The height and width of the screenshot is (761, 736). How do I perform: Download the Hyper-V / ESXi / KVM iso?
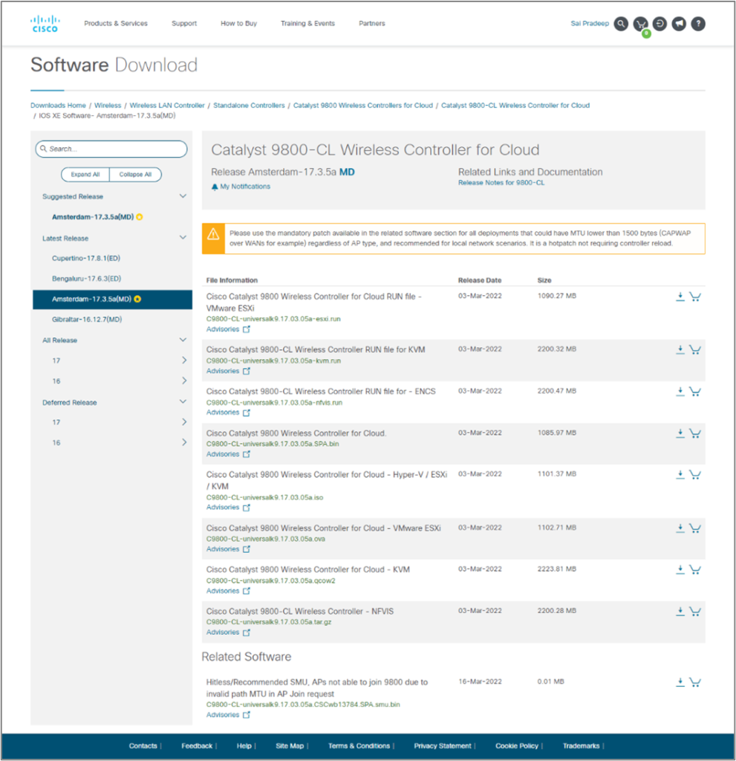tap(680, 475)
